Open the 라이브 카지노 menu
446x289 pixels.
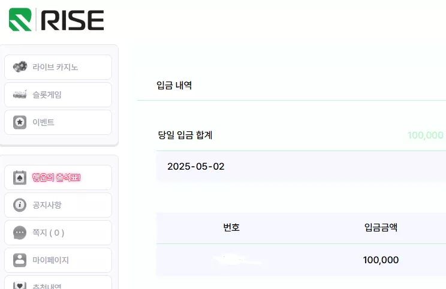[58, 67]
